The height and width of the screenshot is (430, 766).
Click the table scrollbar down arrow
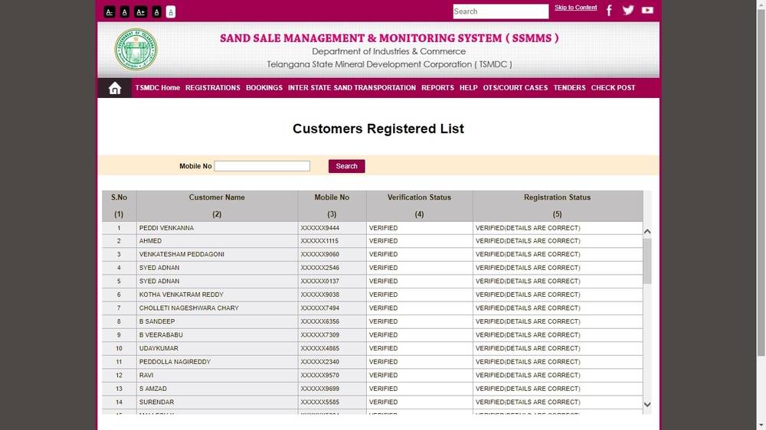[x=647, y=404]
